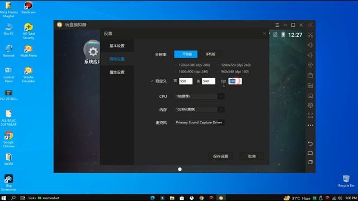The image size is (358, 201).
Task: Open Bandicam desktop icon
Action: tap(29, 7)
